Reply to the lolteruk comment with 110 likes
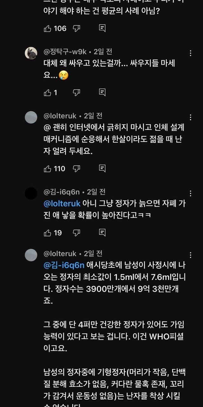203x407 pixels. pos(102,169)
